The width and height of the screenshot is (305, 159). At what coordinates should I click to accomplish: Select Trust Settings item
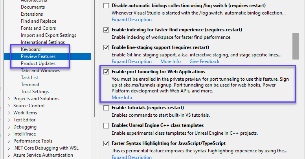pos(35,92)
